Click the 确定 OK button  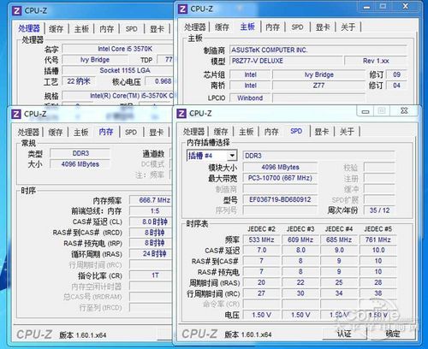click(x=393, y=334)
